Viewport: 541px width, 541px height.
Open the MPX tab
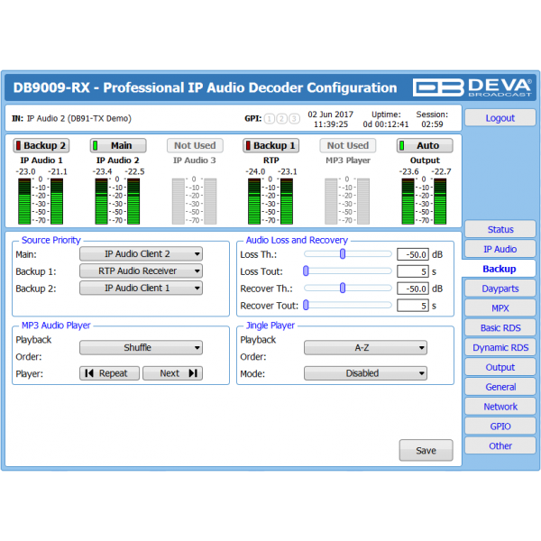[x=500, y=308]
